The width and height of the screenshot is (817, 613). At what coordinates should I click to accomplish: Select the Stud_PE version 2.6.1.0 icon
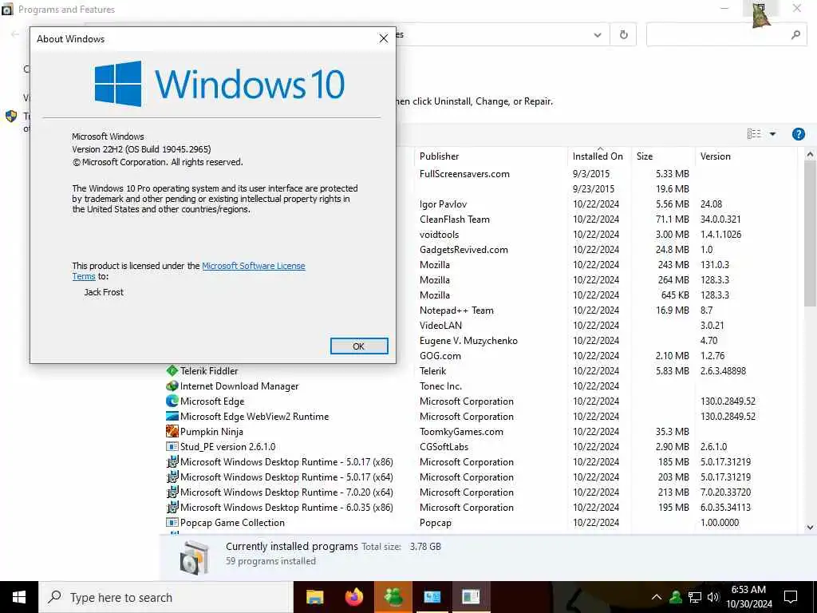[172, 446]
